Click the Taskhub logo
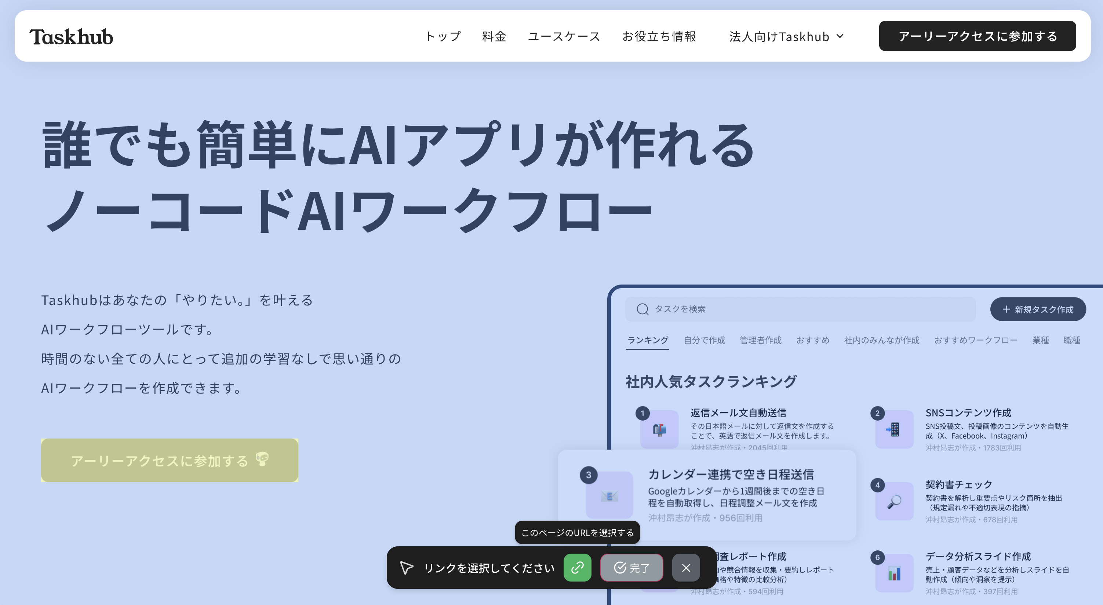Image resolution: width=1103 pixels, height=605 pixels. point(71,37)
